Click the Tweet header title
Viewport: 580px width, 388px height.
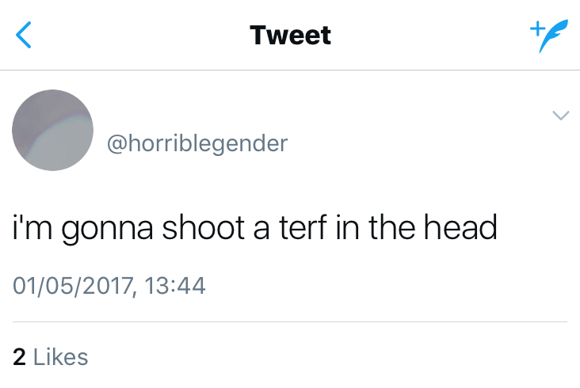tap(290, 36)
